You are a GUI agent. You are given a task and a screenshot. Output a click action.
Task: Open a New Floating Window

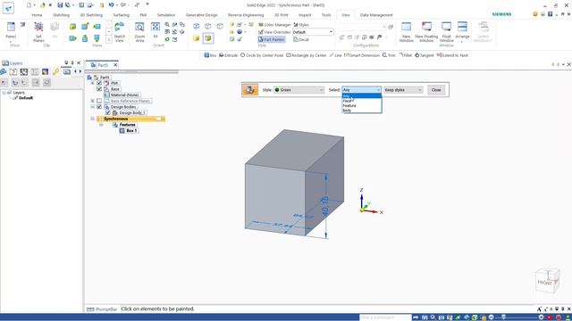pyautogui.click(x=426, y=32)
